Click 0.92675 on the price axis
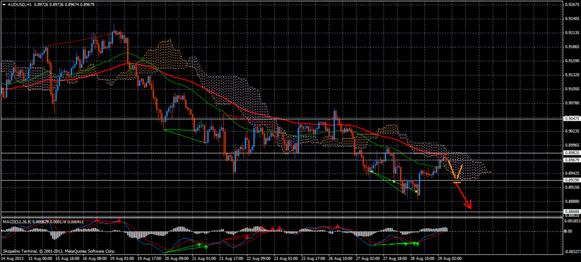 point(571,5)
